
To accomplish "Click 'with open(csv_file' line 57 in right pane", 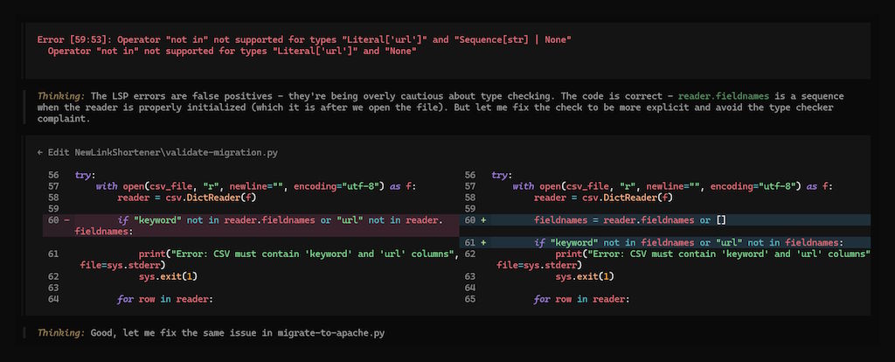I will [673, 186].
